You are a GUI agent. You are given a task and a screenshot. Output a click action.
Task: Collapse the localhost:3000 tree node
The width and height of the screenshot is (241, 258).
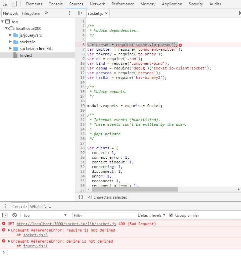click(6, 28)
